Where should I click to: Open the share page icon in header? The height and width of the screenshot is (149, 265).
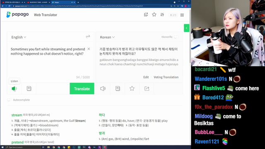(146, 15)
